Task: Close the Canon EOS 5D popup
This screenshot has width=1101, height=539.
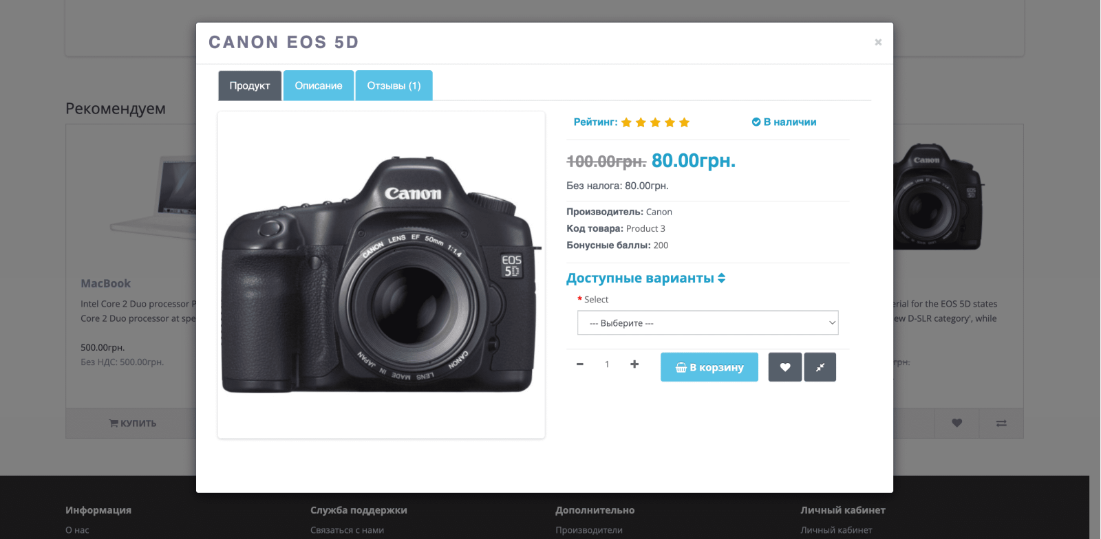Action: pyautogui.click(x=878, y=43)
